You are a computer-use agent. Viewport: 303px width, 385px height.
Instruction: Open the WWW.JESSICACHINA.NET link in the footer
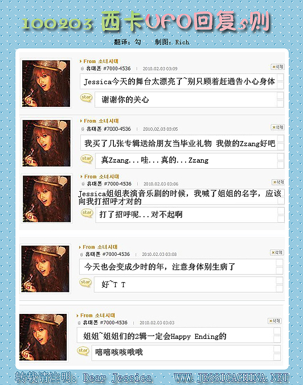pyautogui.click(x=231, y=378)
